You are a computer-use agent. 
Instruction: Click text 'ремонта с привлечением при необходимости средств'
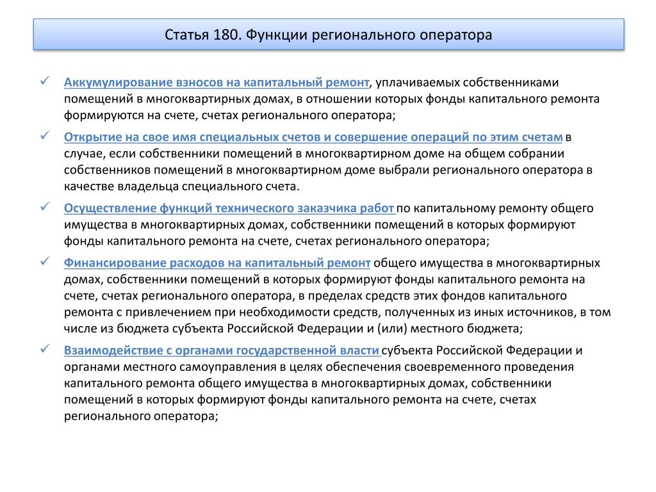pyautogui.click(x=222, y=313)
